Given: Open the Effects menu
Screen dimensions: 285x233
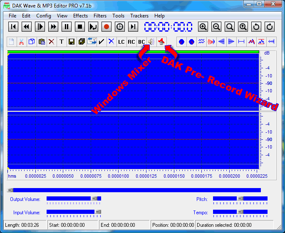Looking at the screenshot, I should (x=80, y=16).
